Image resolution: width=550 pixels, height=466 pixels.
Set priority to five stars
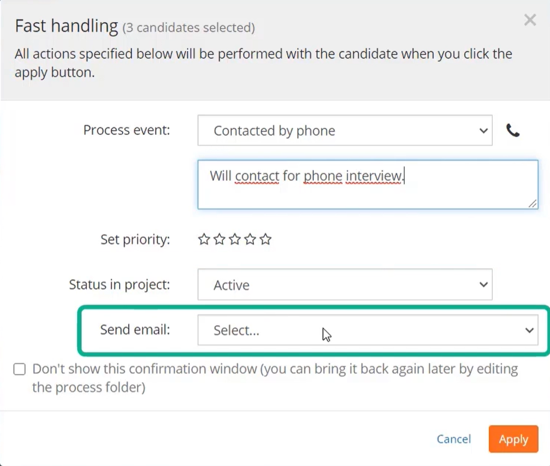(x=266, y=239)
